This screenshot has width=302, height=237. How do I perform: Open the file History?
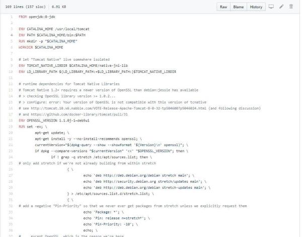pos(256,7)
